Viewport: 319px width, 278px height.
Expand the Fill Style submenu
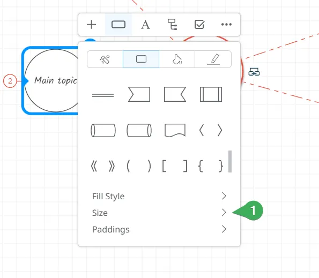coord(159,196)
